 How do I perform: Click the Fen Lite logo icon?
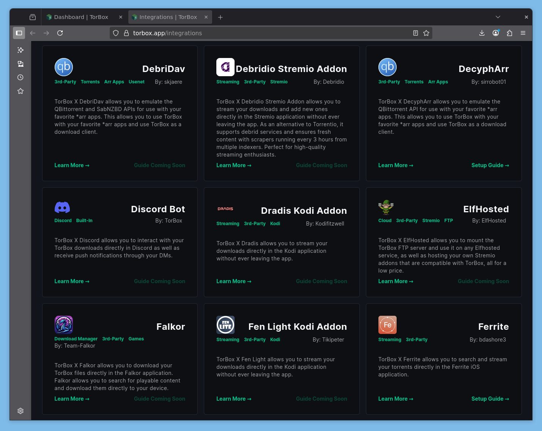pos(225,325)
